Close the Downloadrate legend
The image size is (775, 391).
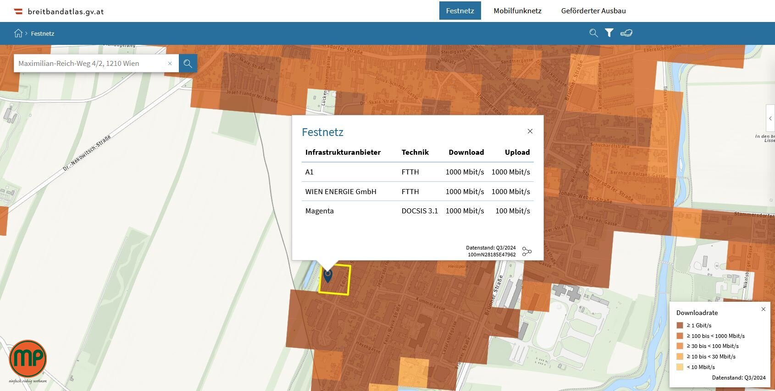[x=764, y=309]
